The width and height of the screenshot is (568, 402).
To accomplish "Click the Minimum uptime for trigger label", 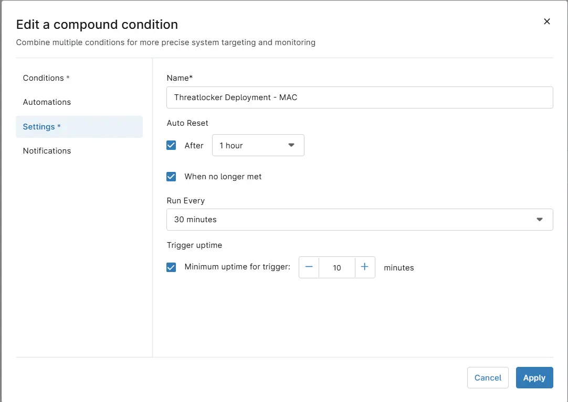I will (237, 267).
